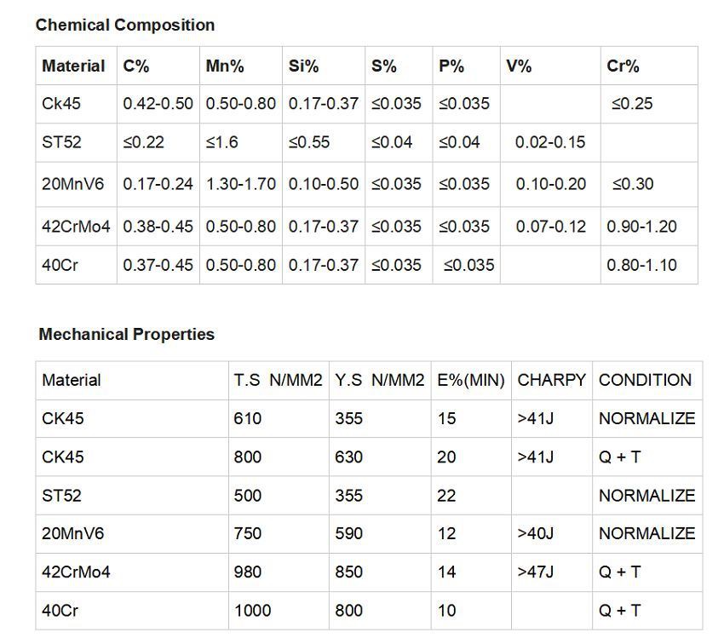Click the >47J Charpy value
724x638 pixels.
point(535,572)
